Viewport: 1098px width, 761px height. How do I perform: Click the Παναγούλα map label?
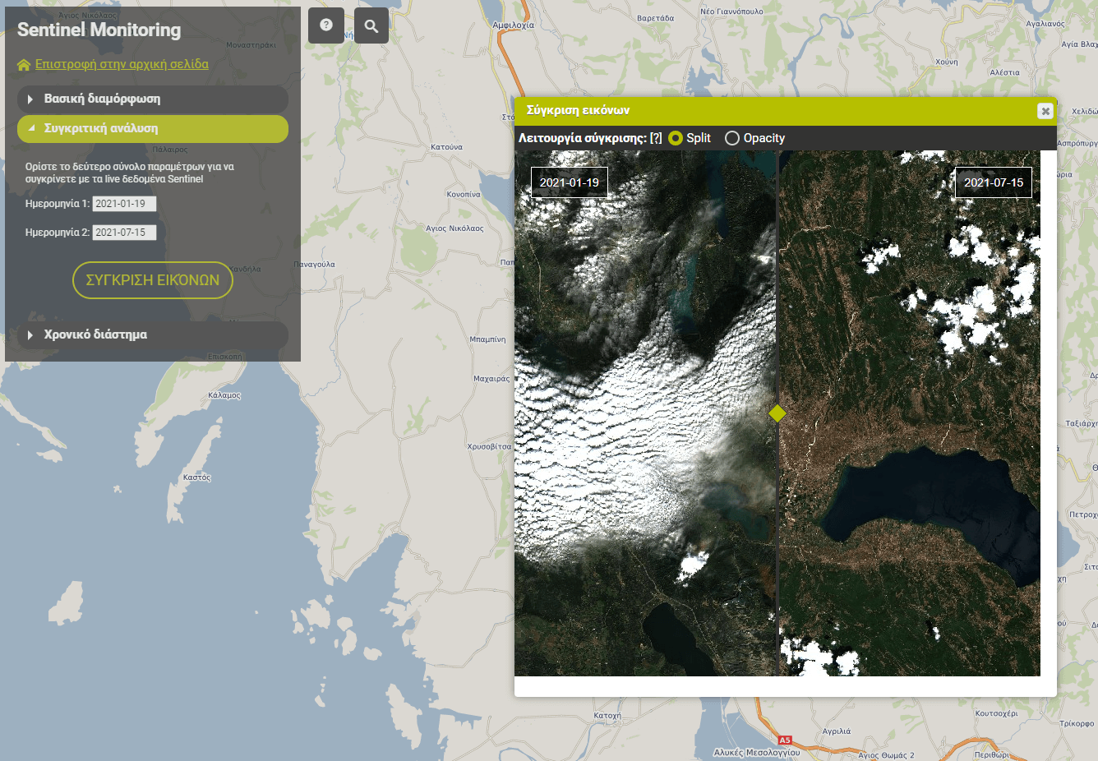click(314, 265)
